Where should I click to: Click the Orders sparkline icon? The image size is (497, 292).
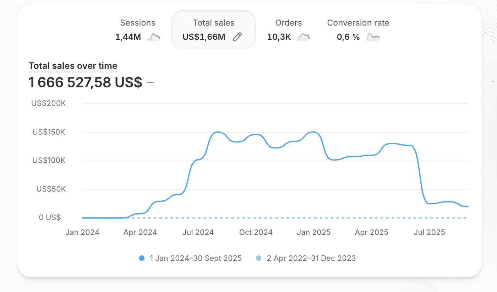coord(304,37)
